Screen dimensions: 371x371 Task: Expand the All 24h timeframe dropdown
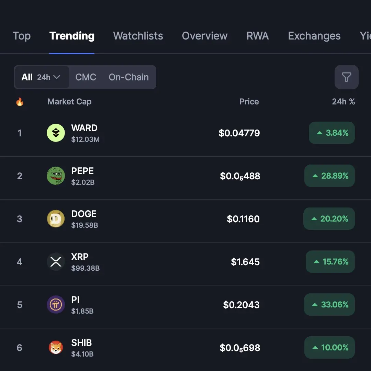41,77
